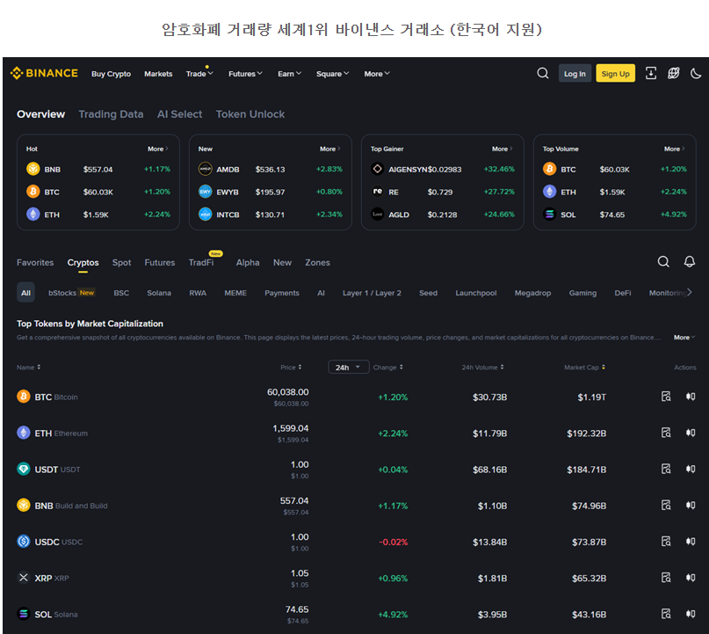This screenshot has width=709, height=634.
Task: Open the search icon in top navigation
Action: click(543, 73)
